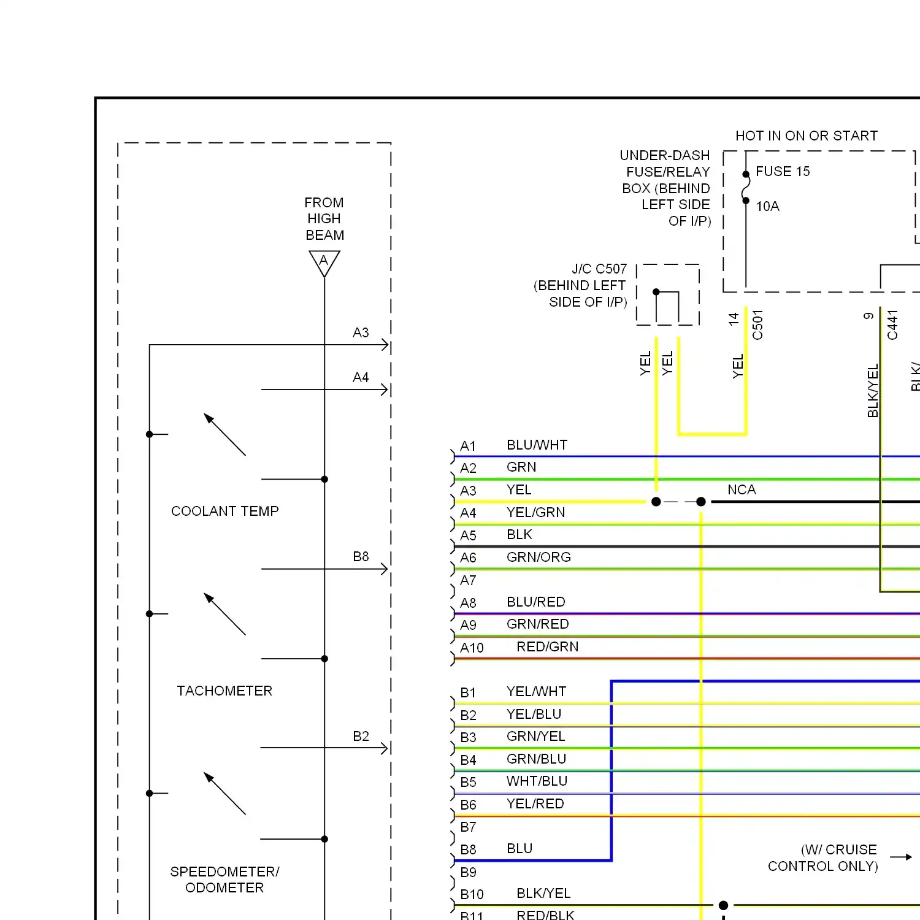This screenshot has width=920, height=920.
Task: Click the UNDER-DASH FUSE/RELAY BOX description
Action: (665, 188)
